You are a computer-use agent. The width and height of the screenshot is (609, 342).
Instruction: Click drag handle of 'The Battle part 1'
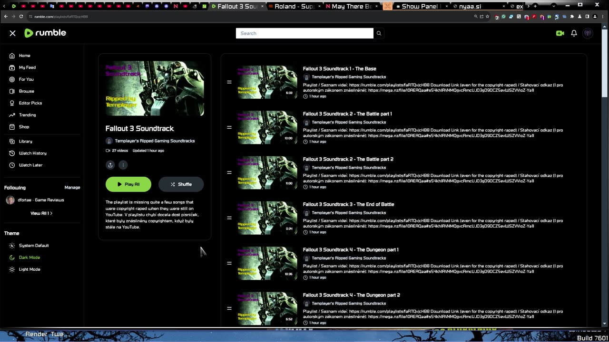point(229,127)
